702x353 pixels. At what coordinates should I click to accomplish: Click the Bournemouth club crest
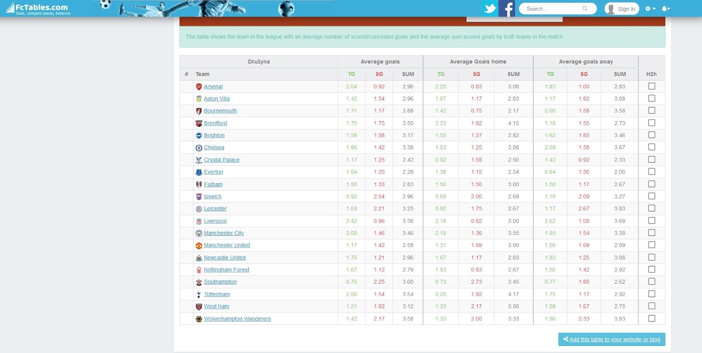click(199, 111)
